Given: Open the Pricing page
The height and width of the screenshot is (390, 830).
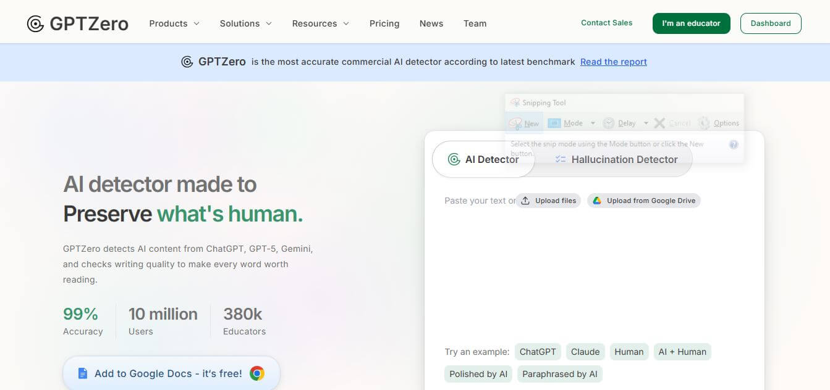Looking at the screenshot, I should [x=384, y=23].
